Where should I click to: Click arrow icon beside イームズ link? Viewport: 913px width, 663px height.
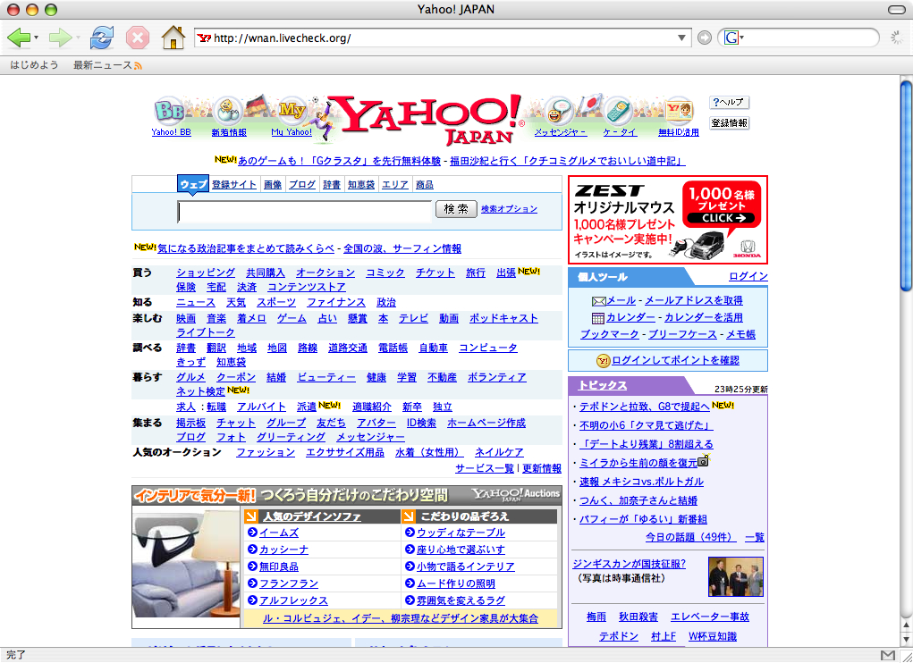pyautogui.click(x=252, y=533)
